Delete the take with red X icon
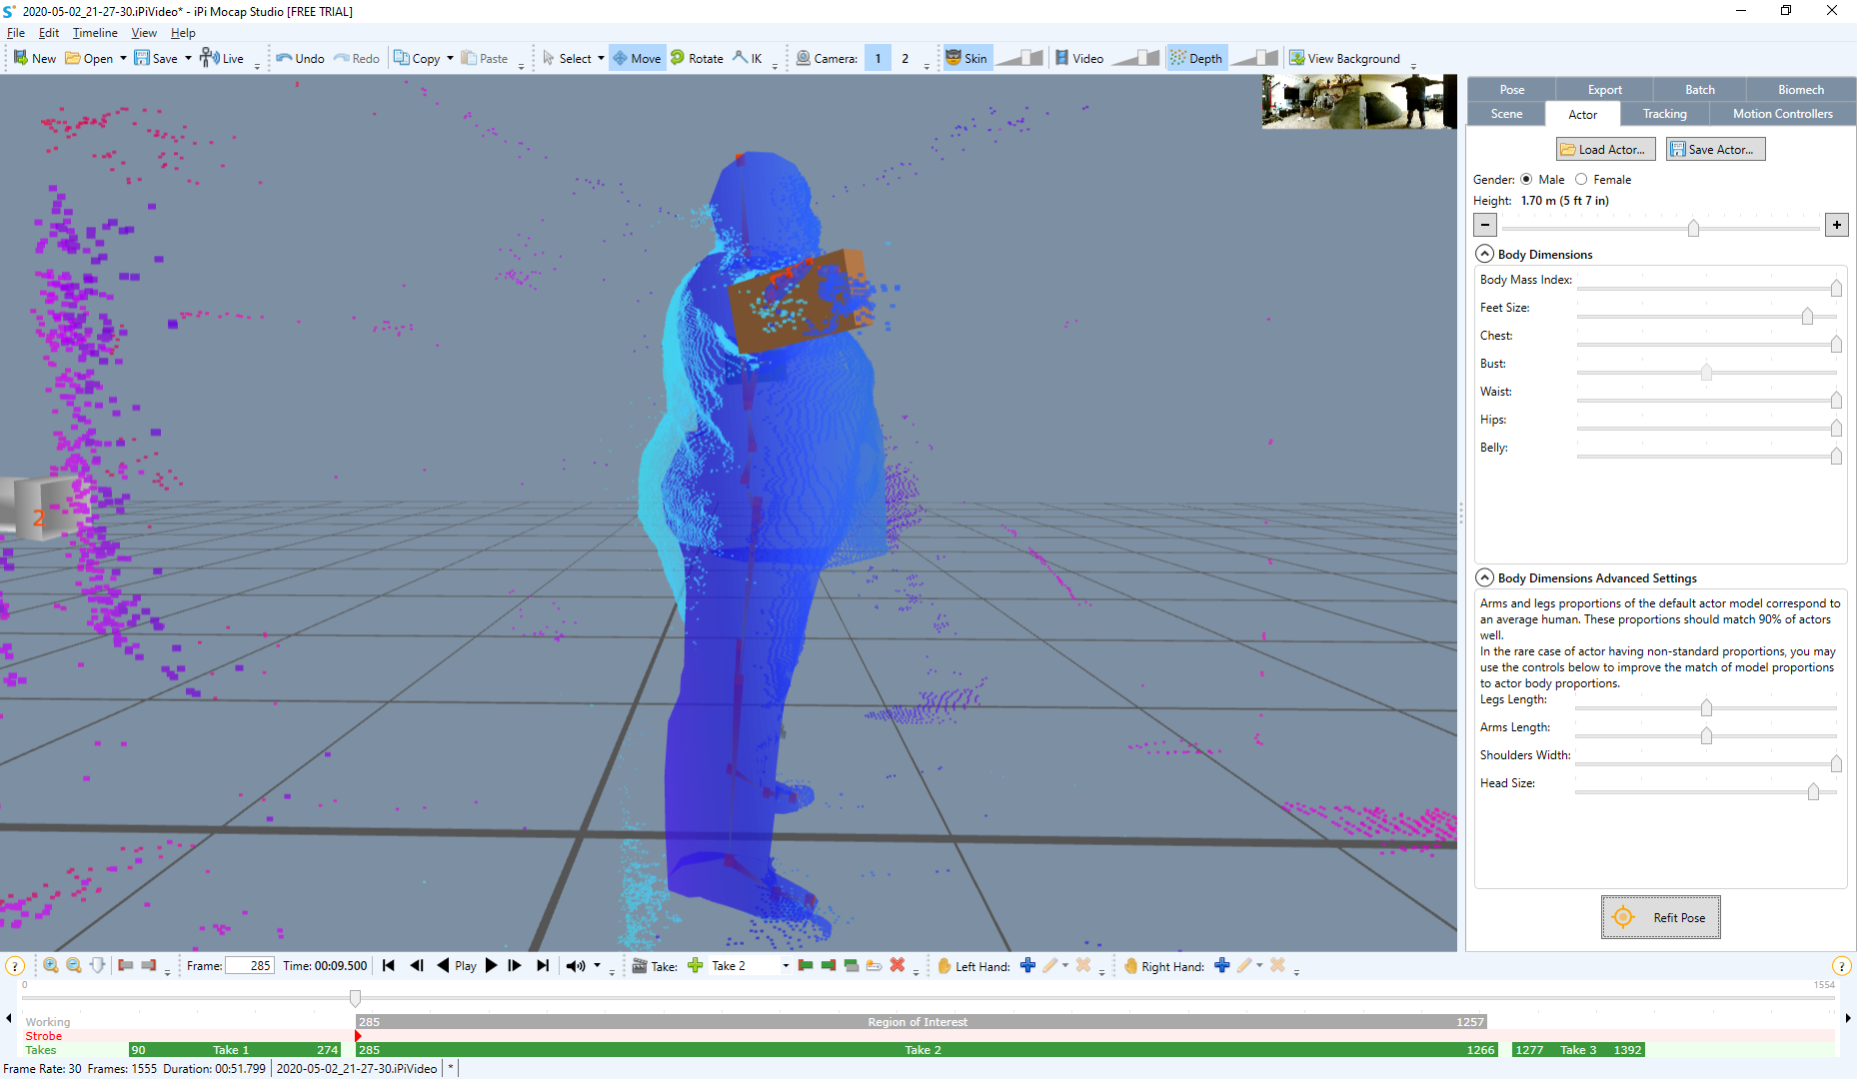 pos(898,965)
